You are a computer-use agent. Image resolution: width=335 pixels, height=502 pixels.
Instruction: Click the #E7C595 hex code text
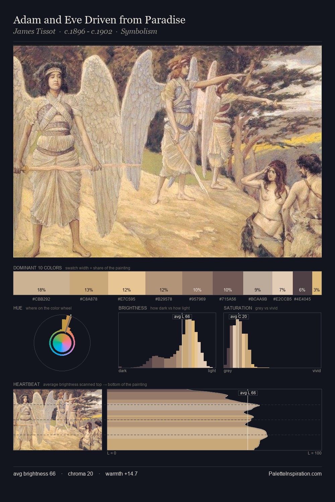click(x=127, y=299)
